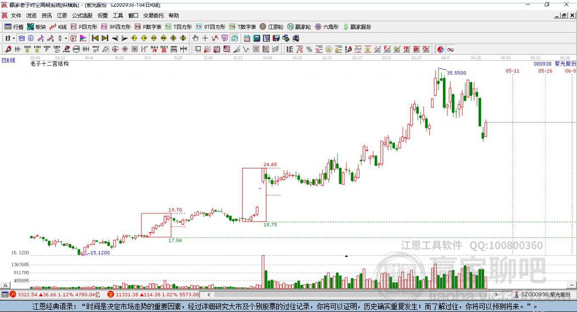Click the red-blue yin-yang icon
This screenshot has height=312, width=577.
[441, 50]
